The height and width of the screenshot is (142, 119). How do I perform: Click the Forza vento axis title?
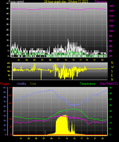pyautogui.click(x=16, y=2)
